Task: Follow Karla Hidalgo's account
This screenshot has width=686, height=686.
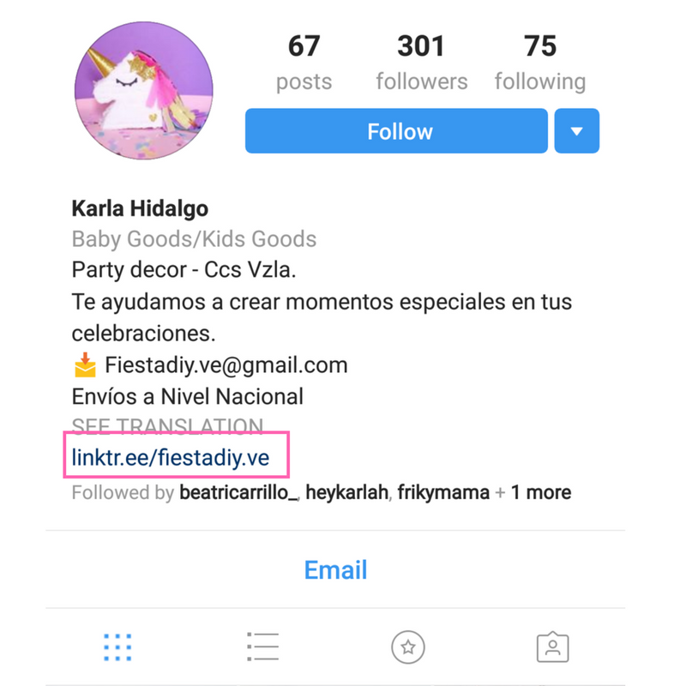Action: (x=396, y=131)
